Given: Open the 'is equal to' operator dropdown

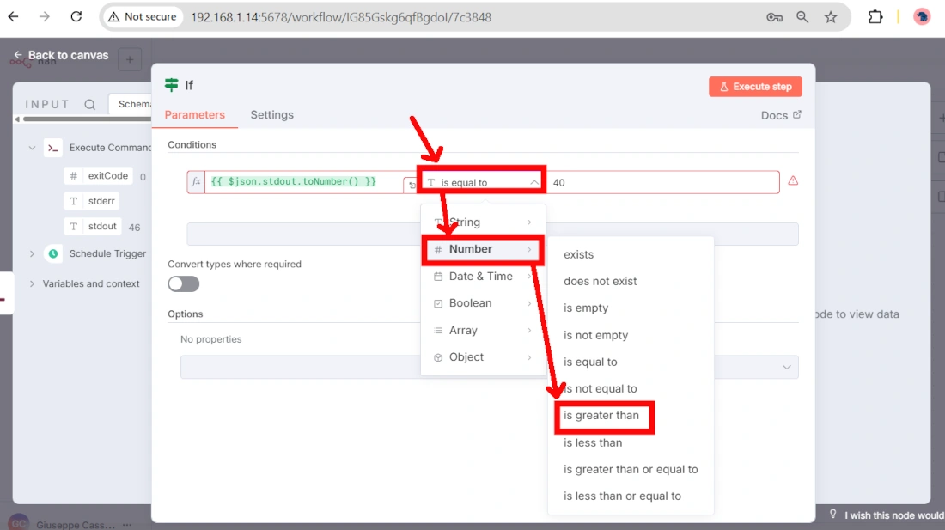Looking at the screenshot, I should click(x=483, y=182).
